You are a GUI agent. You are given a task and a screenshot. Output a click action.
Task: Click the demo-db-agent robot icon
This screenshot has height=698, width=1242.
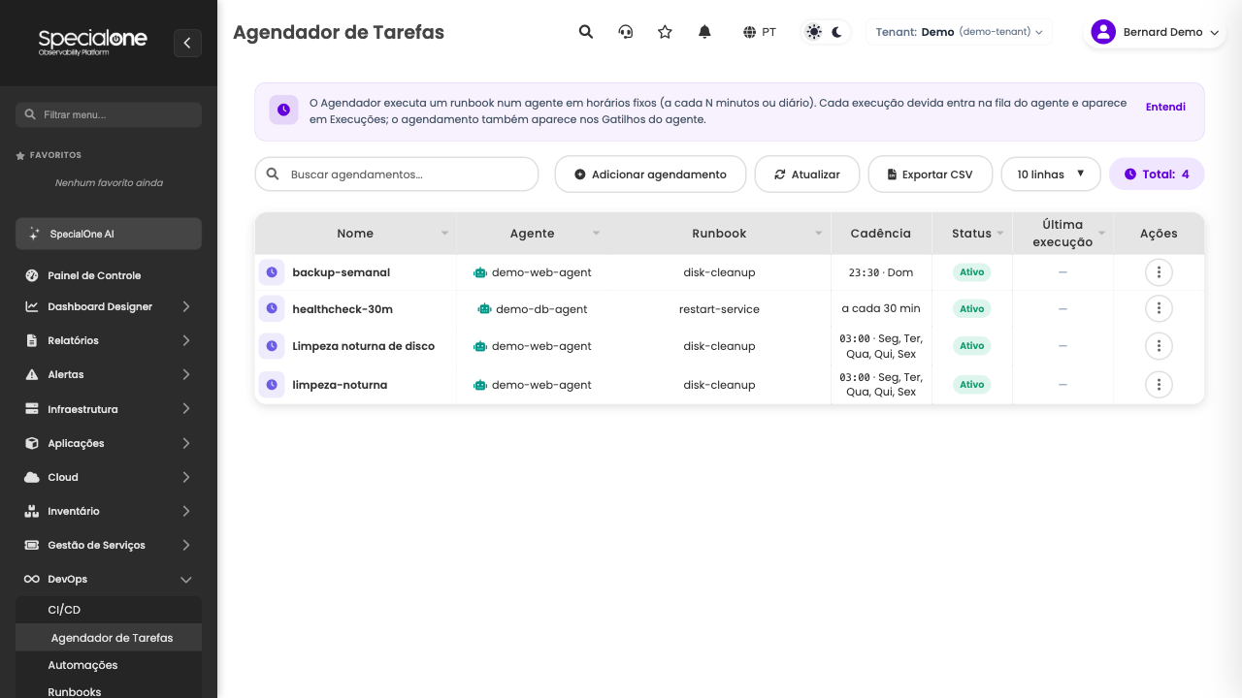[484, 309]
